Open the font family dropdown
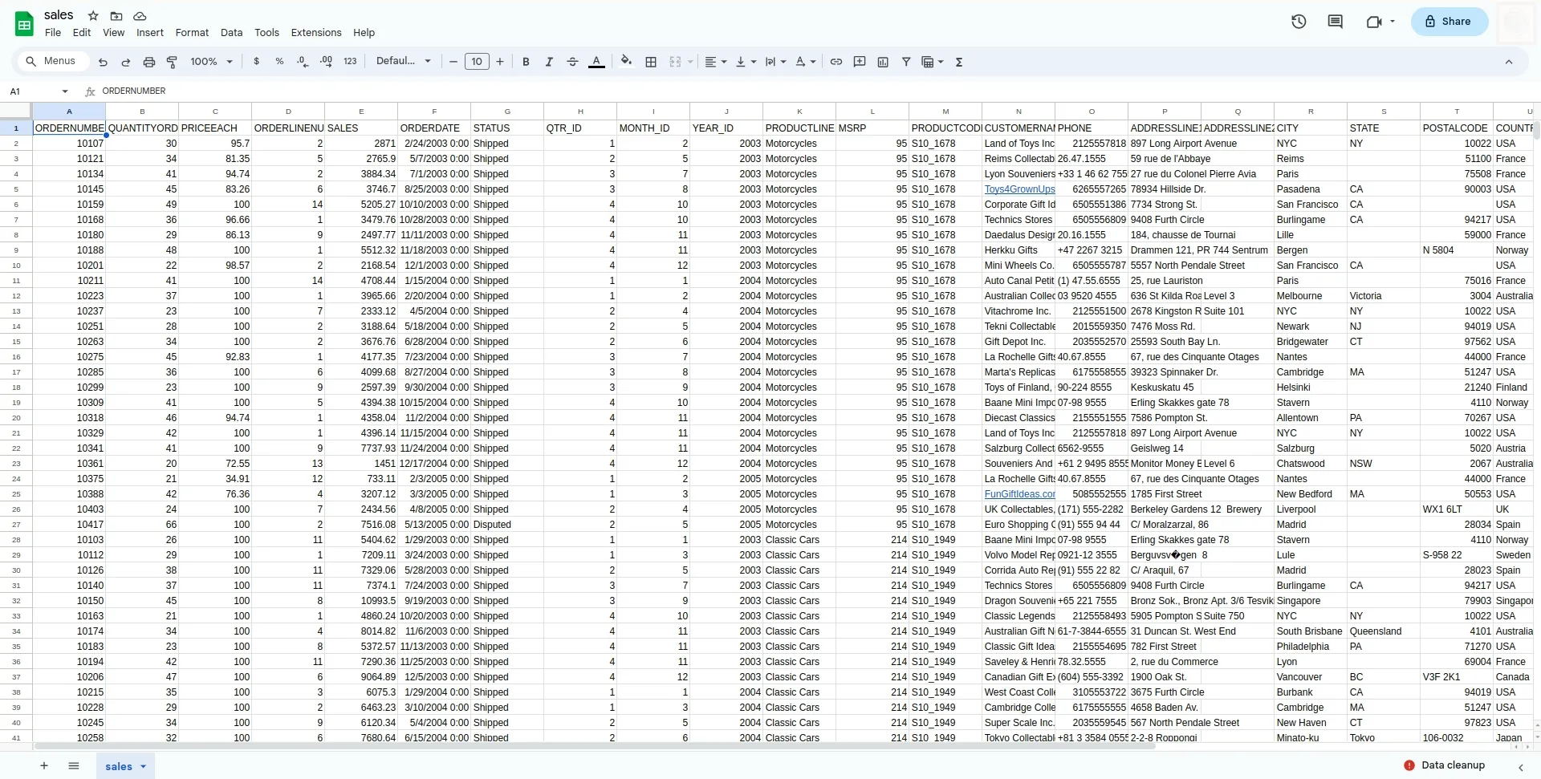1541x779 pixels. (x=404, y=62)
